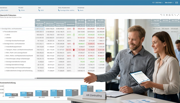Click the left scroll arrow below the table
This screenshot has height=103, width=180.
35,78
